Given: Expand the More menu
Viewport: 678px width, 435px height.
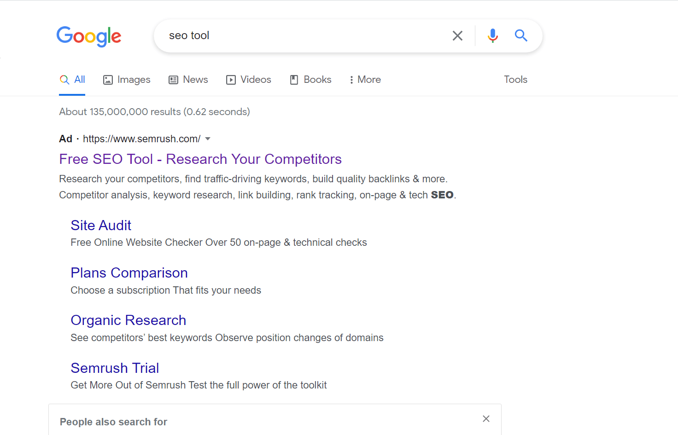Looking at the screenshot, I should tap(365, 80).
